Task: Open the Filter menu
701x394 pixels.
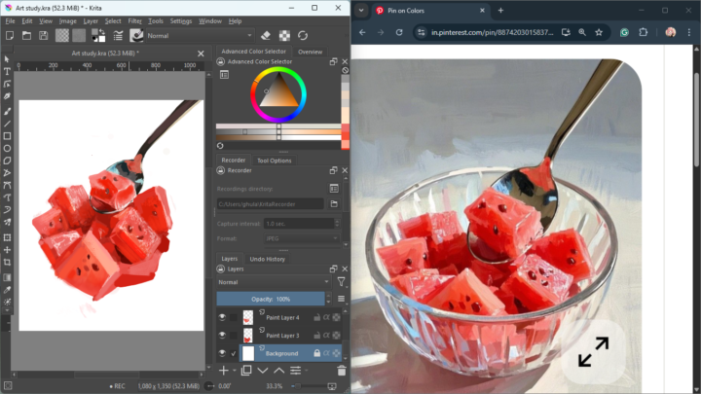Action: coord(134,20)
